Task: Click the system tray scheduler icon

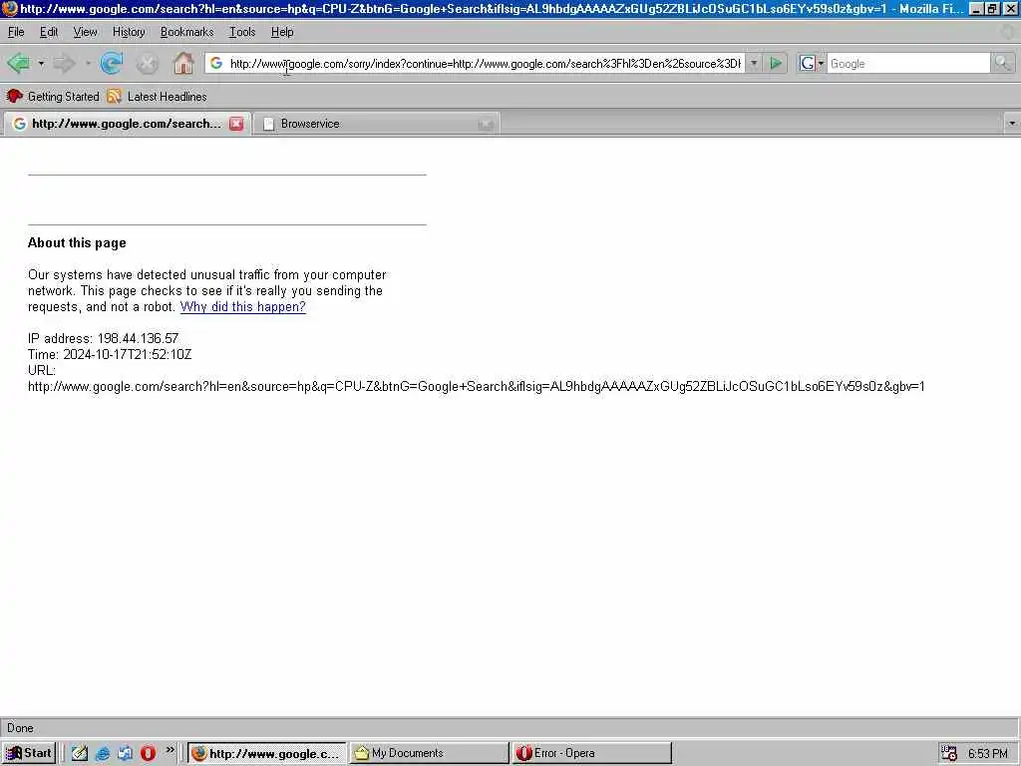Action: pyautogui.click(x=949, y=753)
